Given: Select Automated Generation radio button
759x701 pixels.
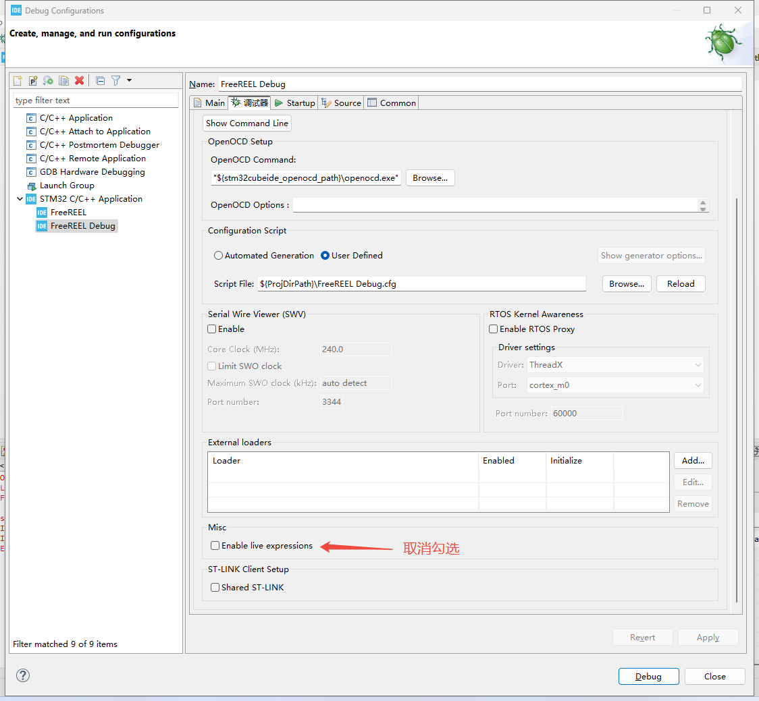Looking at the screenshot, I should click(x=219, y=256).
